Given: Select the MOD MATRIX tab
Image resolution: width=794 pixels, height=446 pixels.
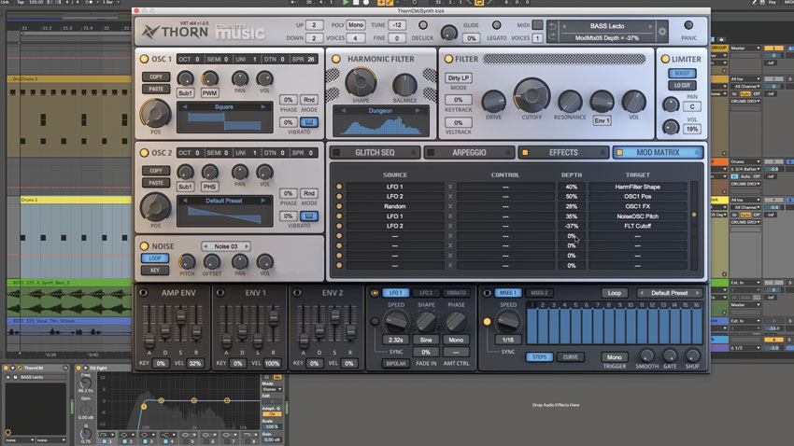Looking at the screenshot, I should tap(658, 152).
